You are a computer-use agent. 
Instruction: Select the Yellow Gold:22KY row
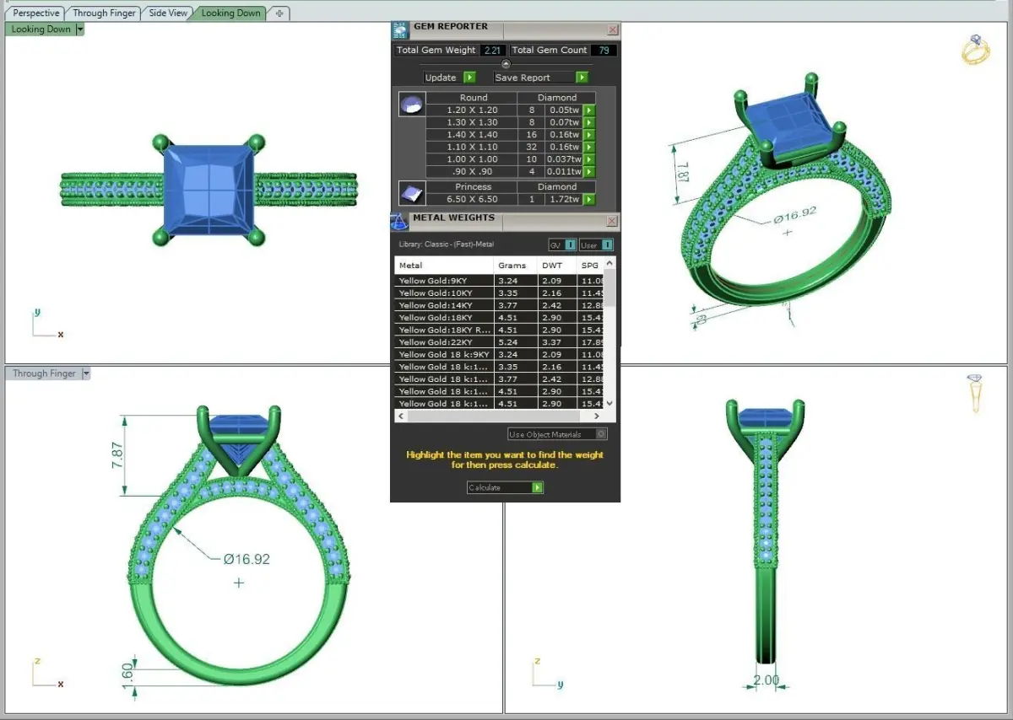pyautogui.click(x=500, y=342)
